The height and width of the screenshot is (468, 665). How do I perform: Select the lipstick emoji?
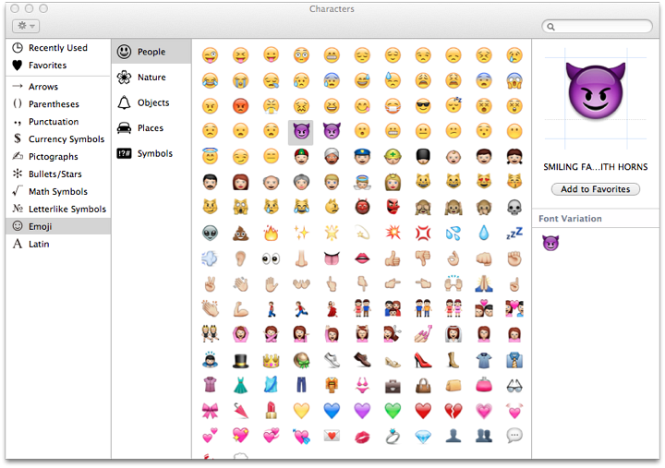pyautogui.click(x=271, y=411)
